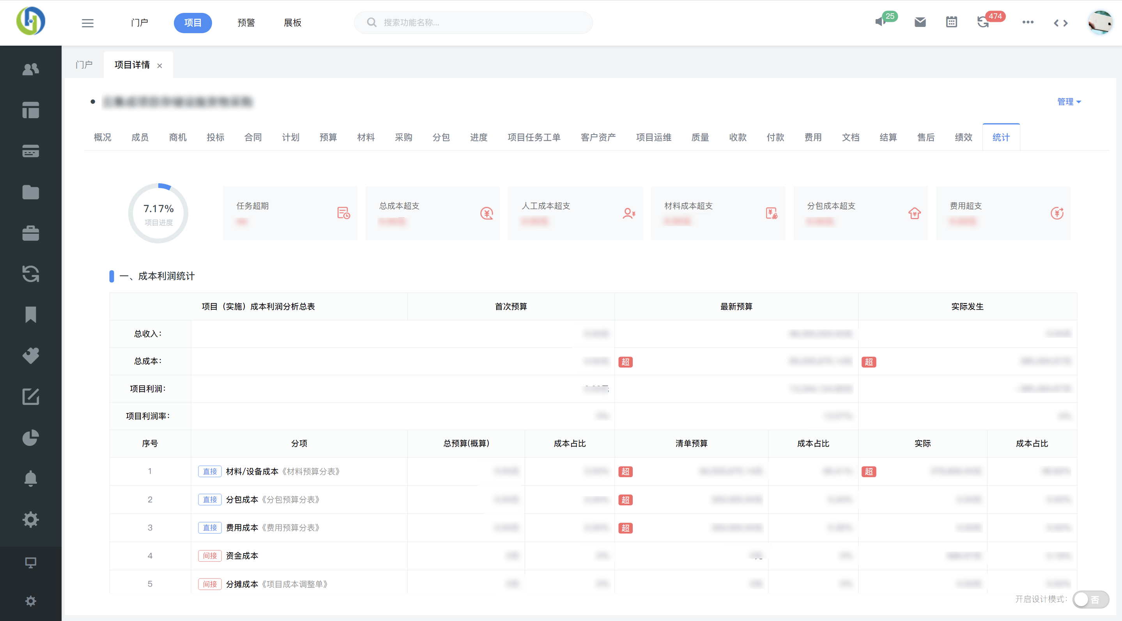
Task: Click the refresh icon with 474 badge
Action: [x=983, y=22]
